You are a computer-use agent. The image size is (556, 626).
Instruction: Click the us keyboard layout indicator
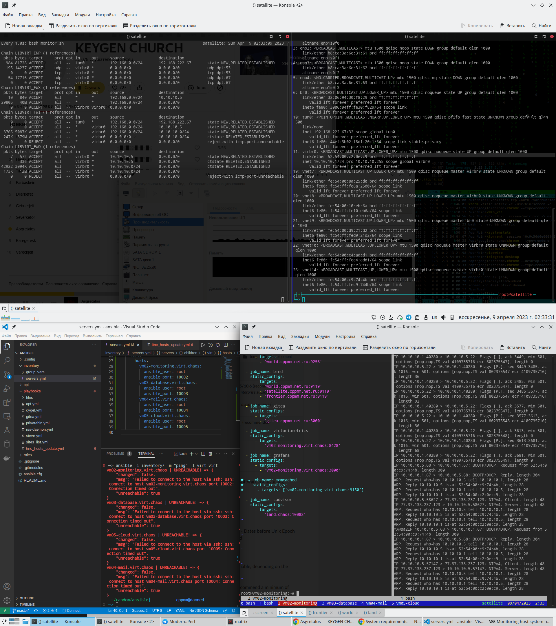(434, 317)
